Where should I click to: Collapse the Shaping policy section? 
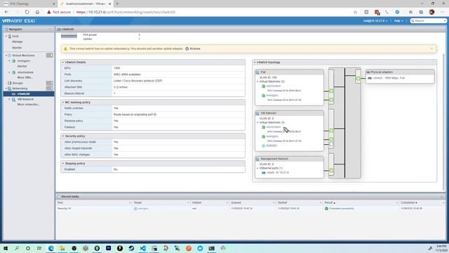[63, 164]
